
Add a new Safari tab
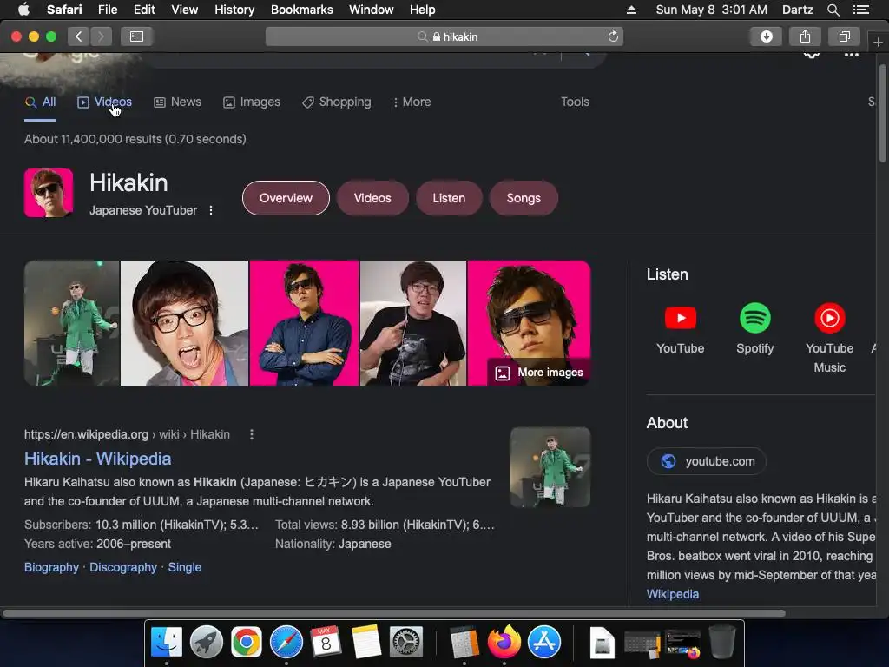878,43
